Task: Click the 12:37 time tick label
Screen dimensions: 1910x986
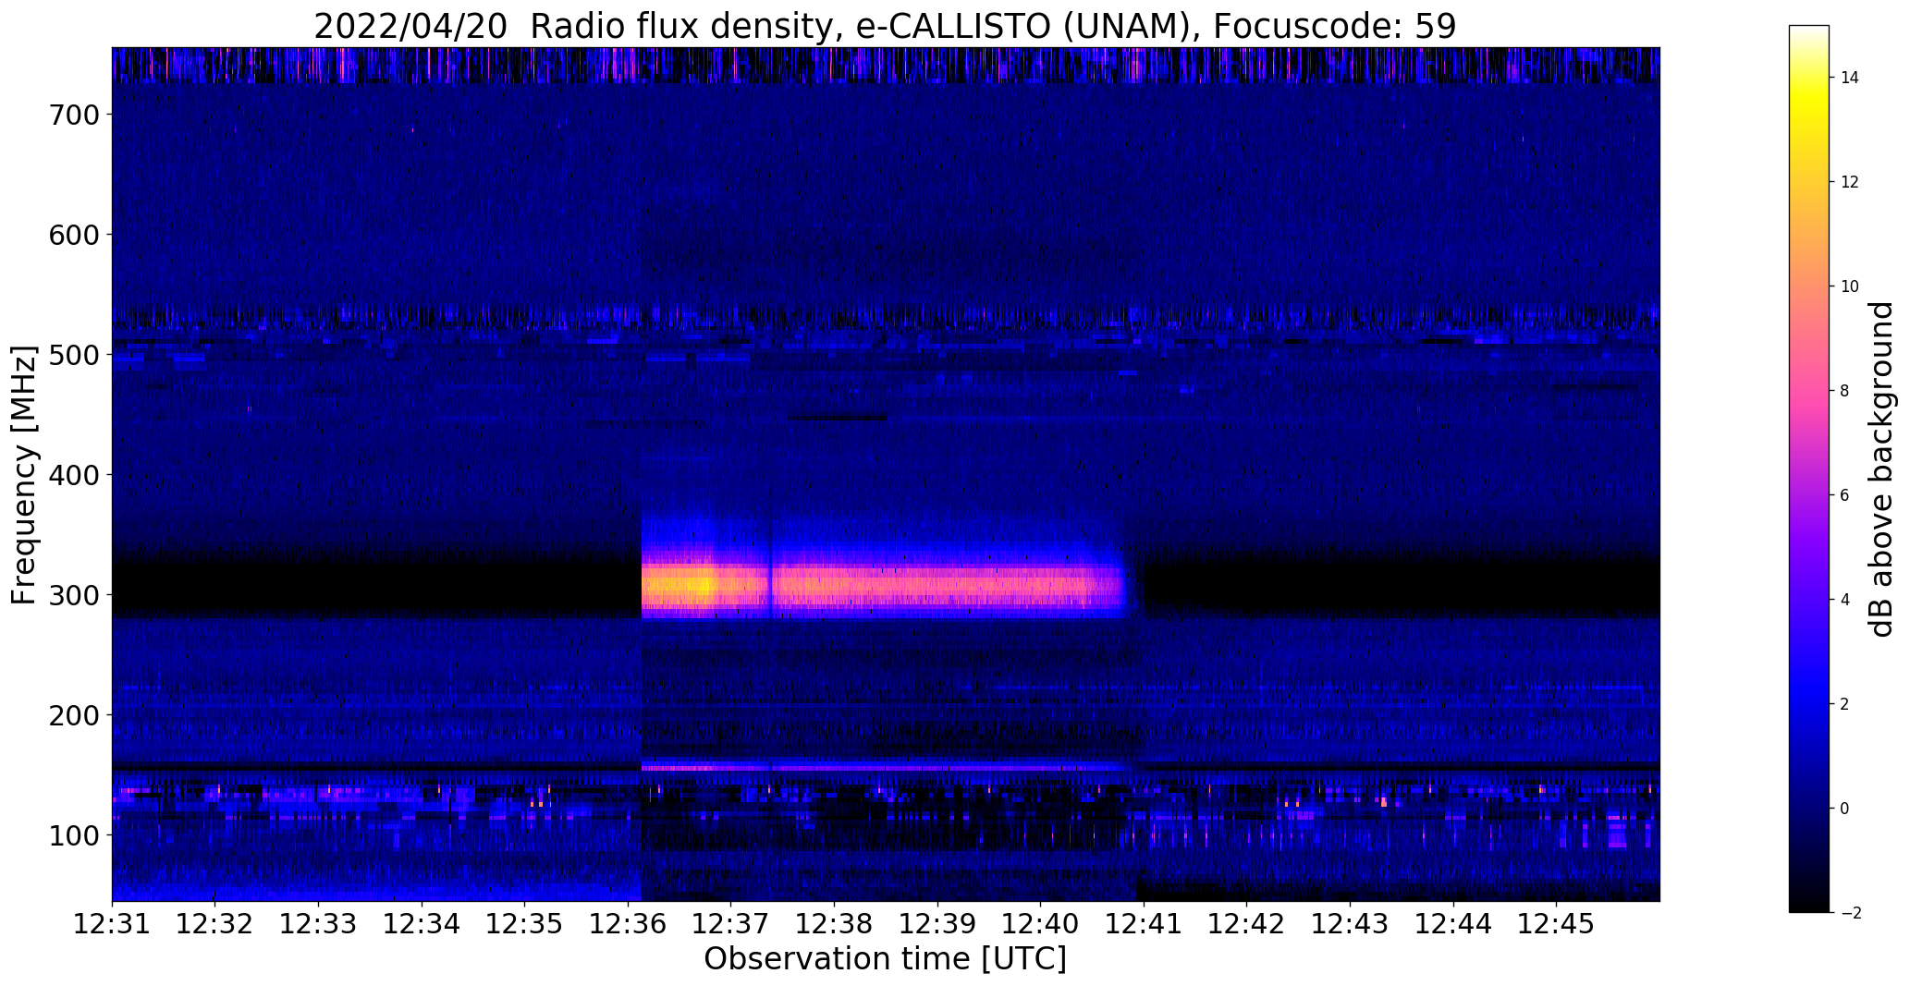Action: [730, 924]
